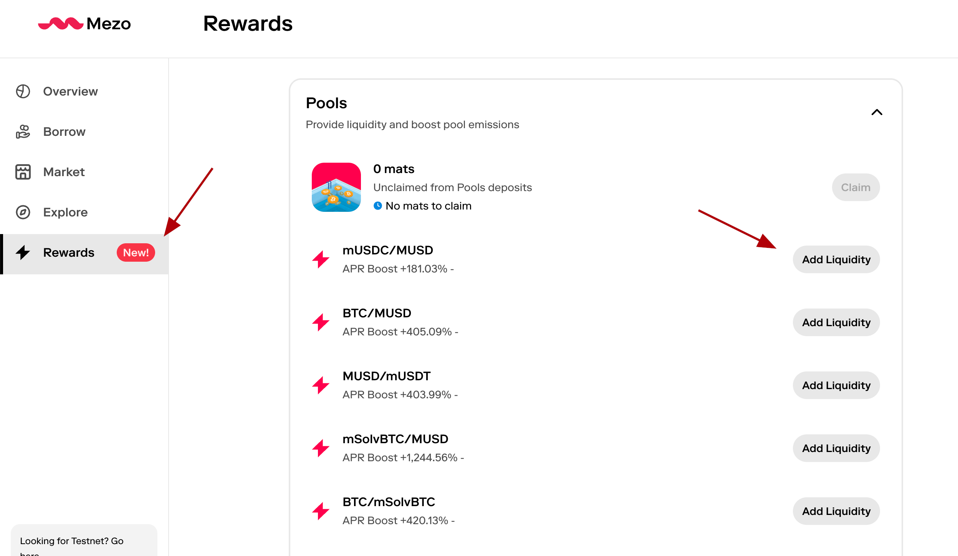Screen dimensions: 958x556
Task: Click the Market storefront icon
Action: pos(23,172)
